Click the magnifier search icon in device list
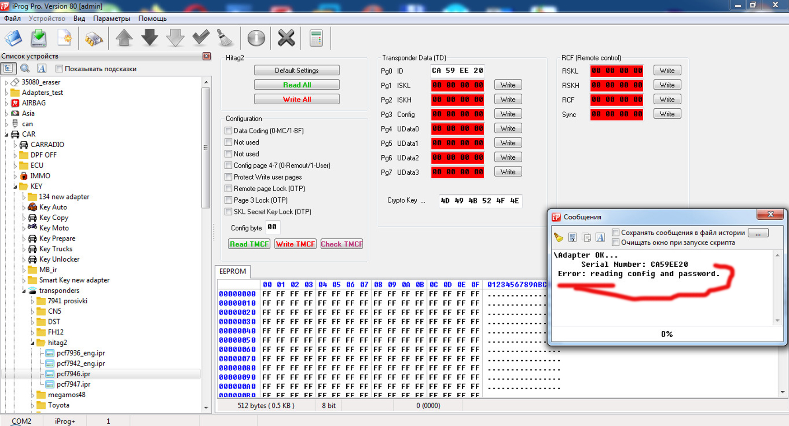 pyautogui.click(x=25, y=69)
